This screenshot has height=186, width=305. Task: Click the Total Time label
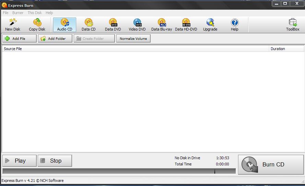pos(183,164)
